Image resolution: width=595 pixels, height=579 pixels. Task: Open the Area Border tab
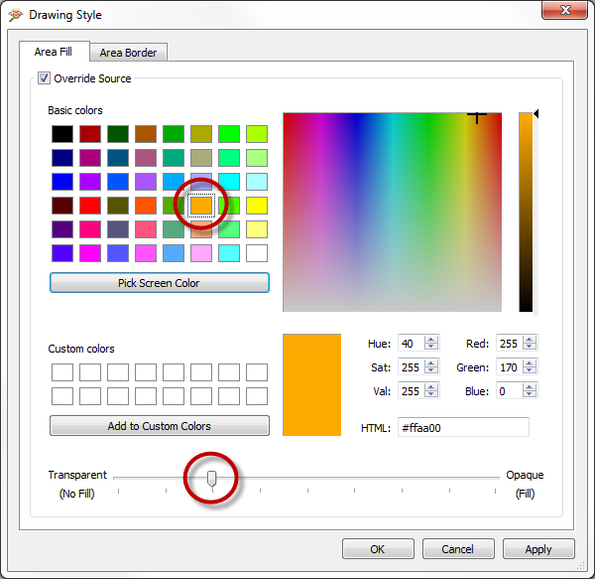(x=128, y=53)
